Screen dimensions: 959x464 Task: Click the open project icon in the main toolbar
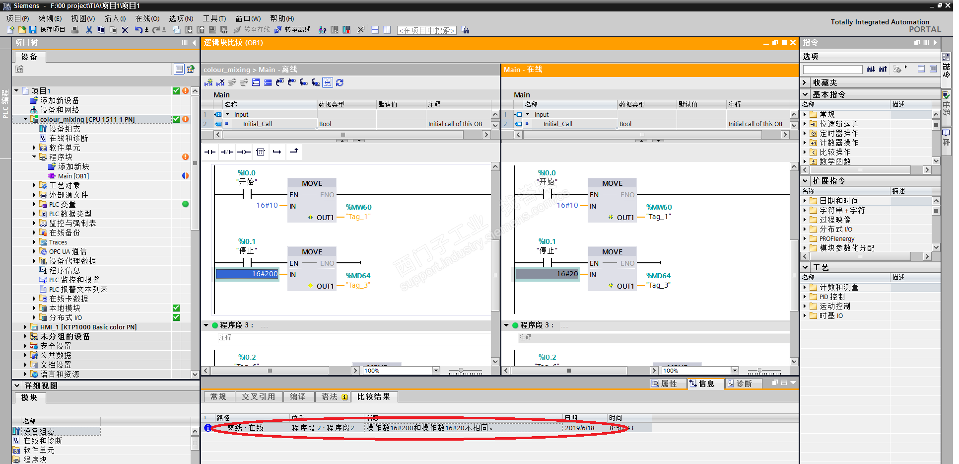click(22, 30)
